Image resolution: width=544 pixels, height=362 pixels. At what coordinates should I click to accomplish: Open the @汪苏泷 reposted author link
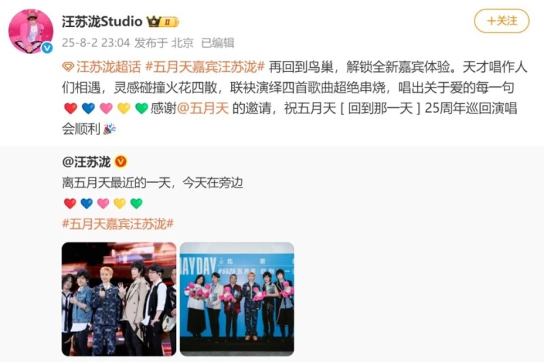[x=86, y=162]
